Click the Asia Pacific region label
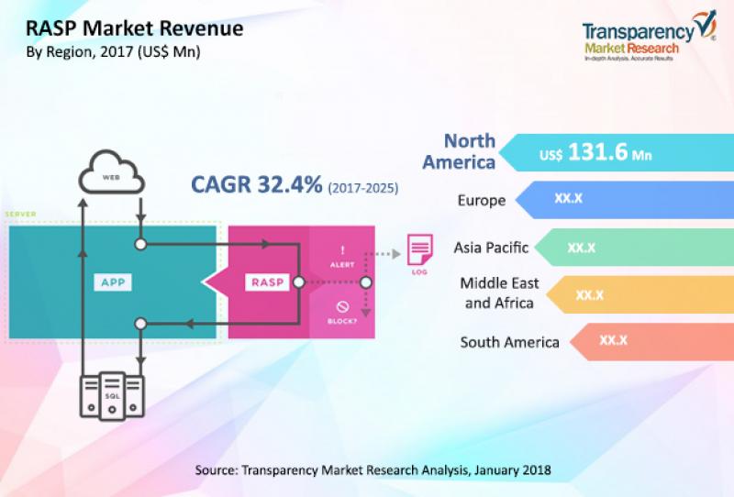 [491, 248]
